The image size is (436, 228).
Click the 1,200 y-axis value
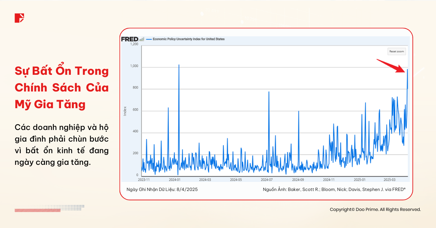tap(134, 44)
